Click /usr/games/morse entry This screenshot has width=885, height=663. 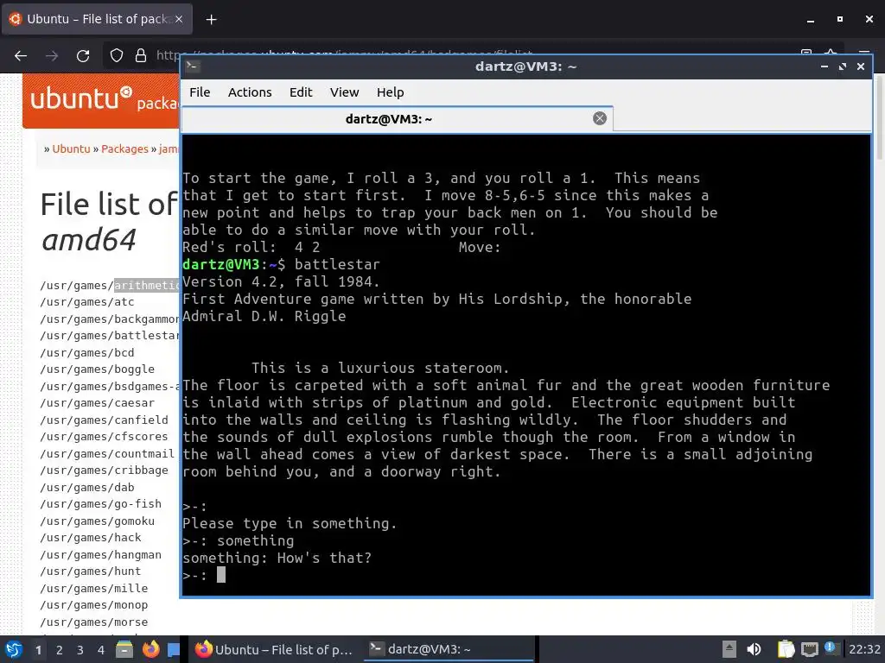click(93, 622)
